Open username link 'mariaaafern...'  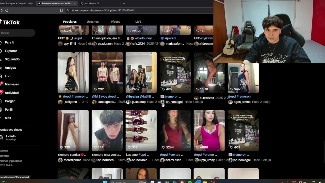[175, 44]
